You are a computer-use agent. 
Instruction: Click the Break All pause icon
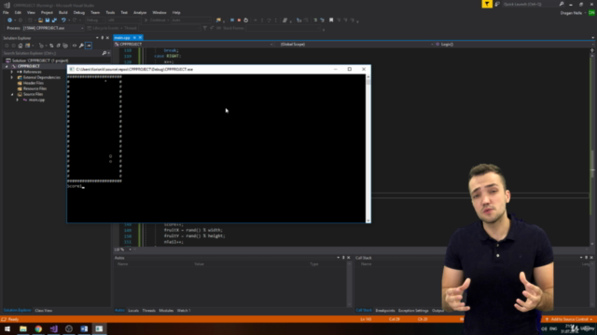(x=232, y=20)
